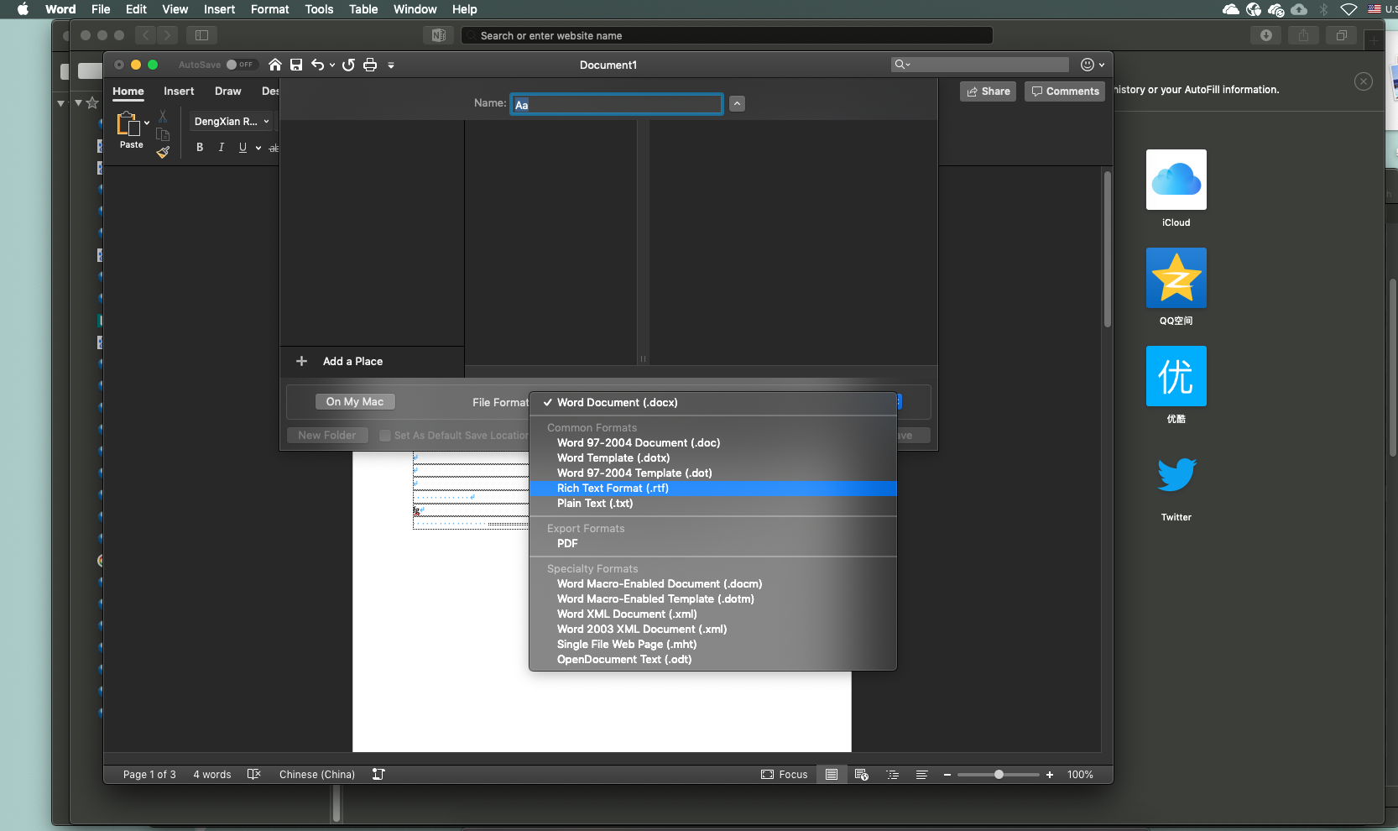This screenshot has height=831, width=1398.
Task: Click Add a Place
Action: tap(352, 362)
